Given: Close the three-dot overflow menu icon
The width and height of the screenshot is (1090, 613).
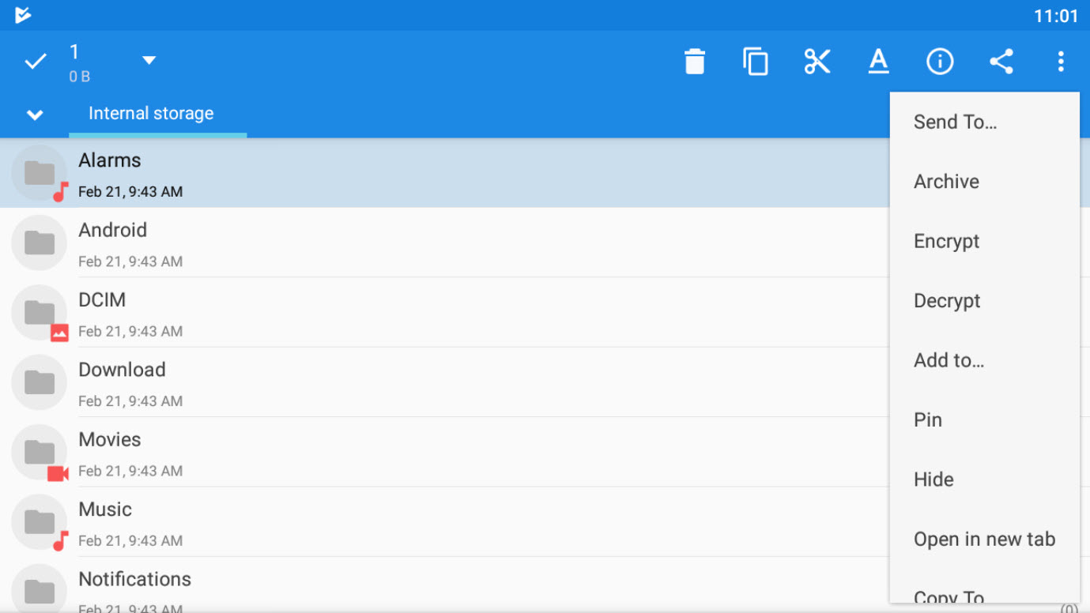Looking at the screenshot, I should coord(1061,61).
